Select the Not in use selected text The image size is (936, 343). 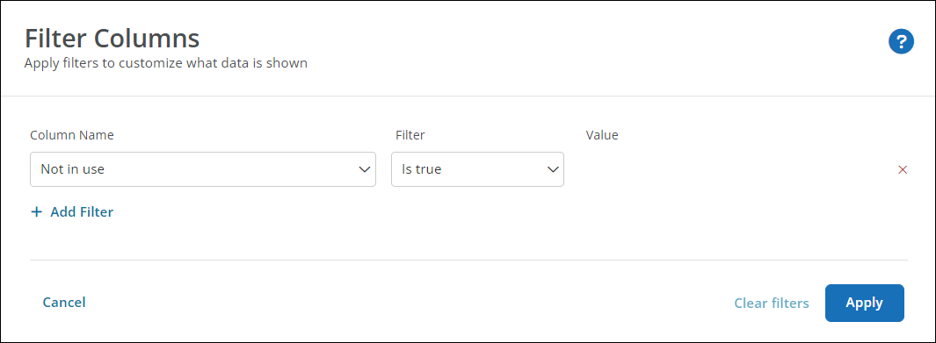[72, 169]
